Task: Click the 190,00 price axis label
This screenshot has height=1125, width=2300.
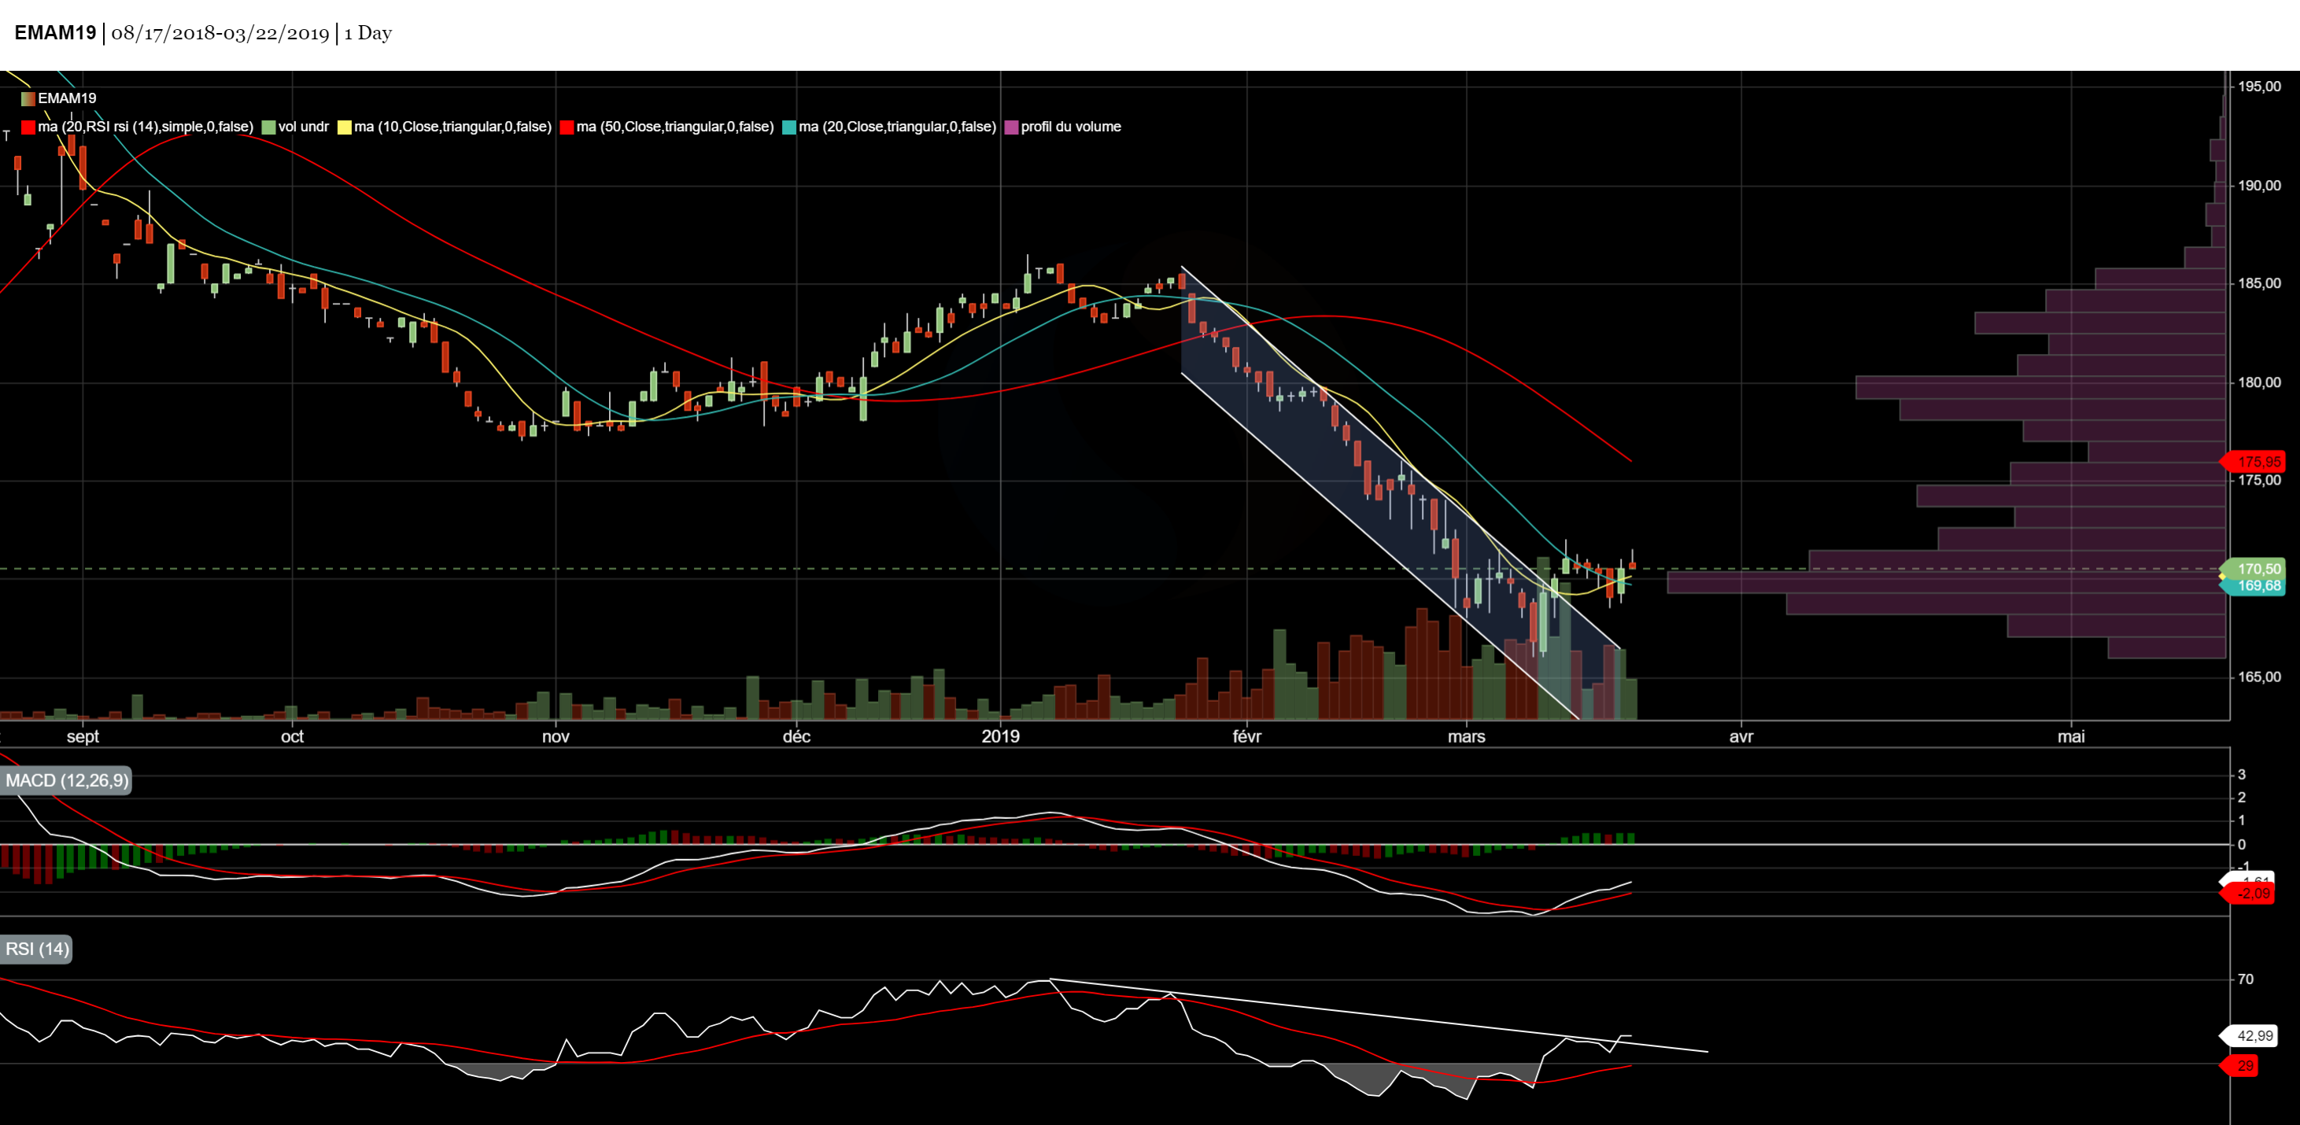Action: point(2259,186)
